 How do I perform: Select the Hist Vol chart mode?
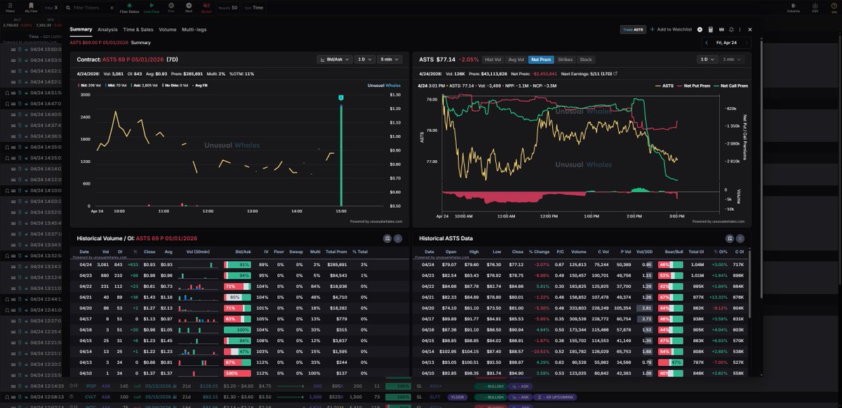[x=493, y=60]
